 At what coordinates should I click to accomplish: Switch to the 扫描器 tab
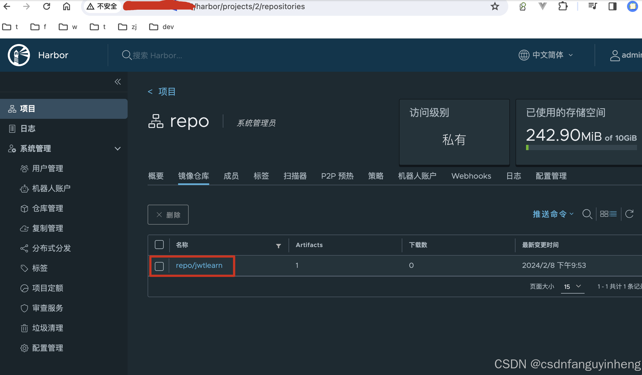(x=295, y=176)
